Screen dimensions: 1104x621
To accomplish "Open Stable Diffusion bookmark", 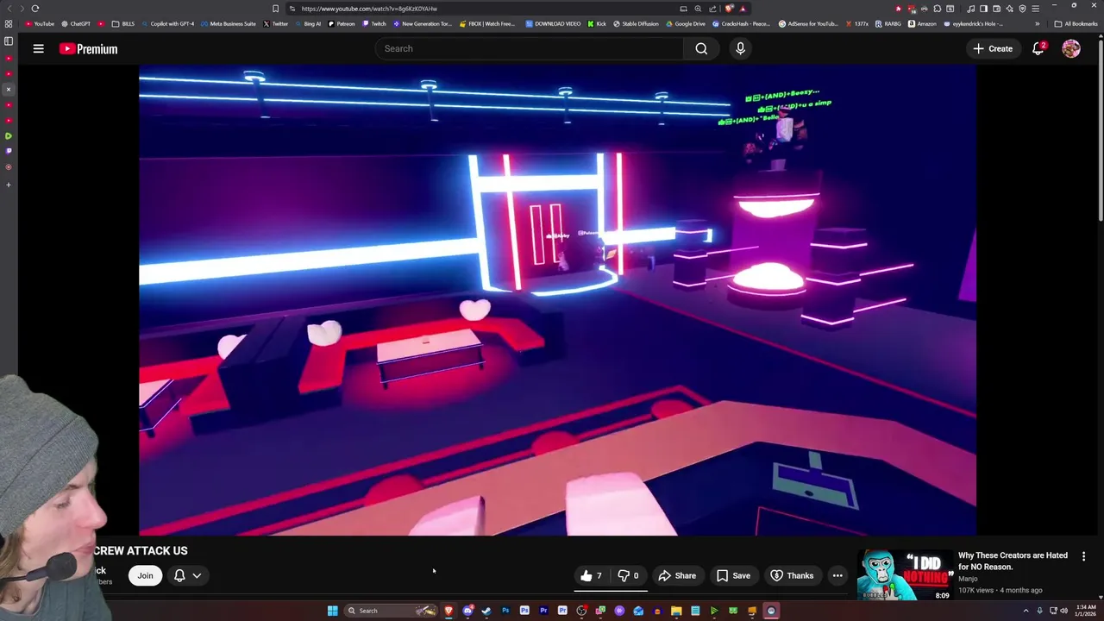I will click(x=635, y=23).
